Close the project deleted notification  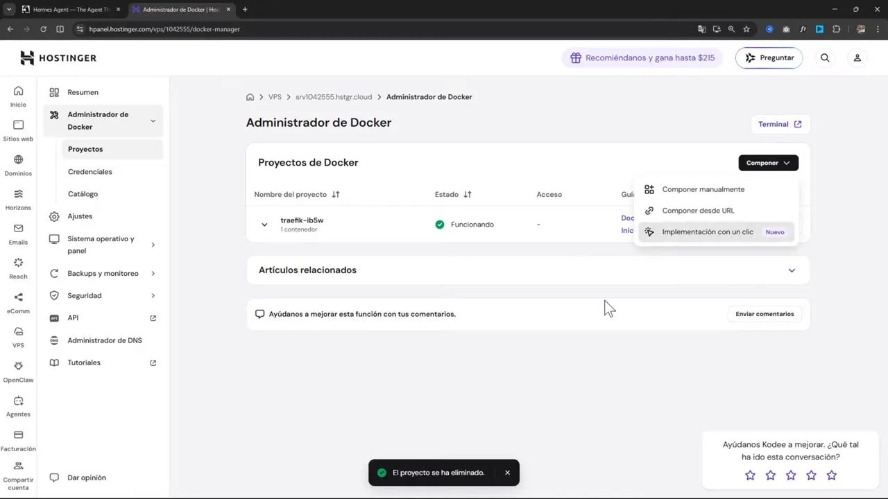point(507,473)
